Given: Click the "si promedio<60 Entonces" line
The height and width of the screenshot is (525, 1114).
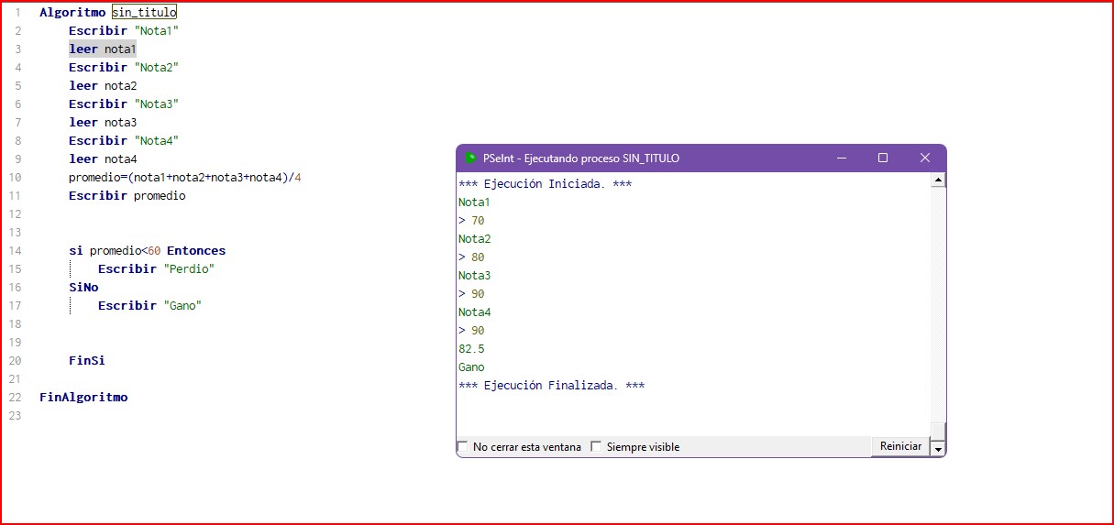Looking at the screenshot, I should [147, 250].
